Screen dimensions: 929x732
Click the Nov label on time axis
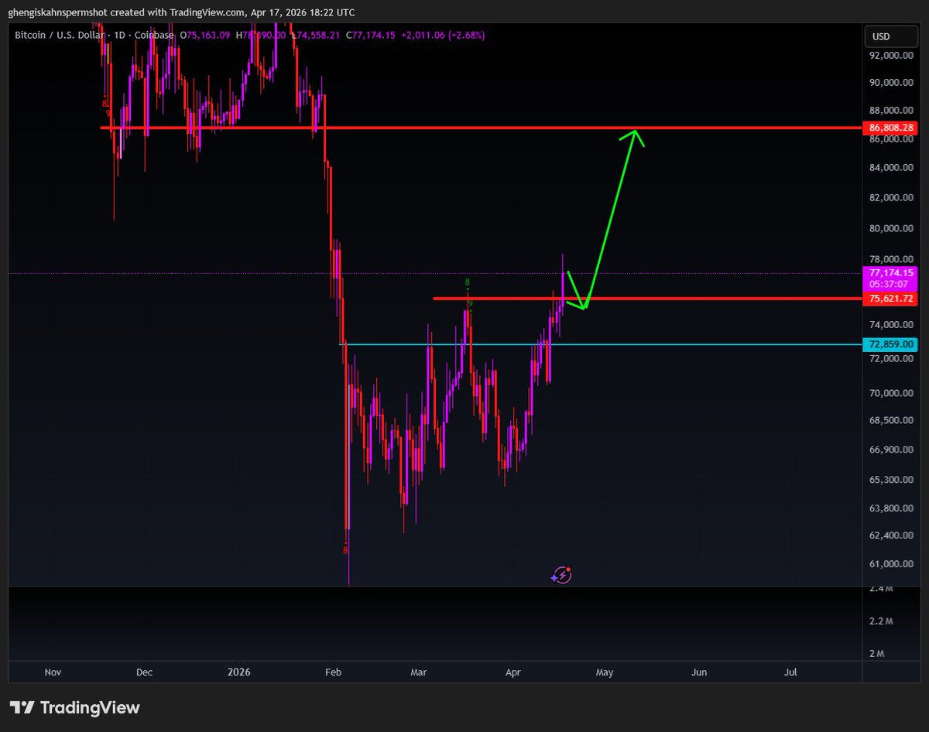[53, 672]
